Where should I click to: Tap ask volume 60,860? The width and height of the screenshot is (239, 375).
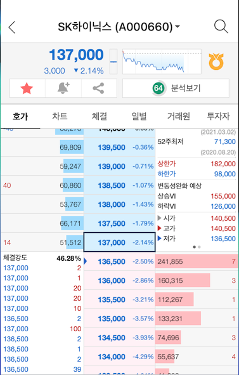[71, 185]
